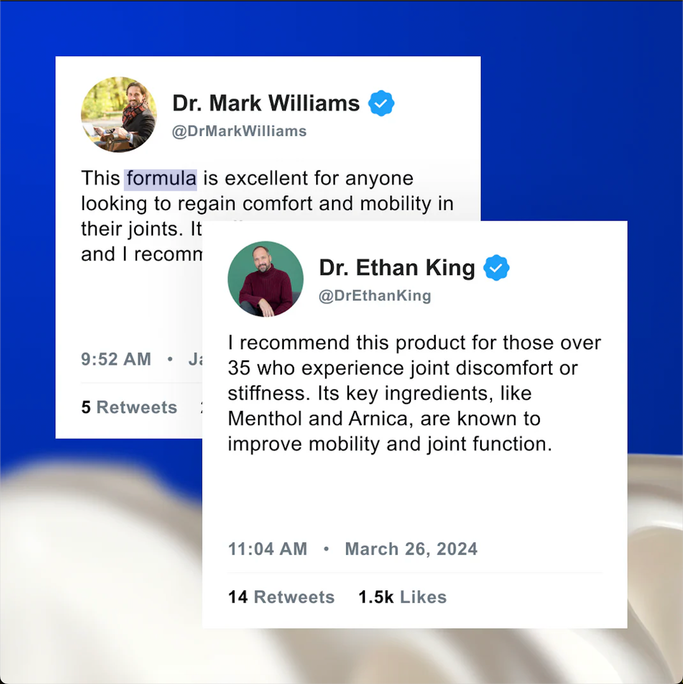
Task: Click the improve mobility and joint function line
Action: click(390, 444)
